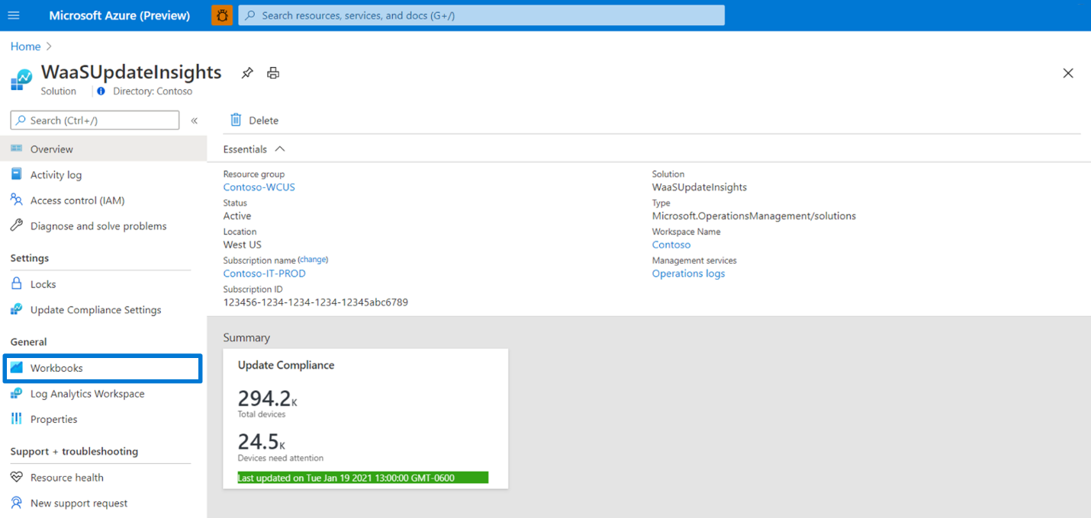This screenshot has height=518, width=1091.
Task: Expand the Azure portal hamburger menu
Action: (14, 15)
